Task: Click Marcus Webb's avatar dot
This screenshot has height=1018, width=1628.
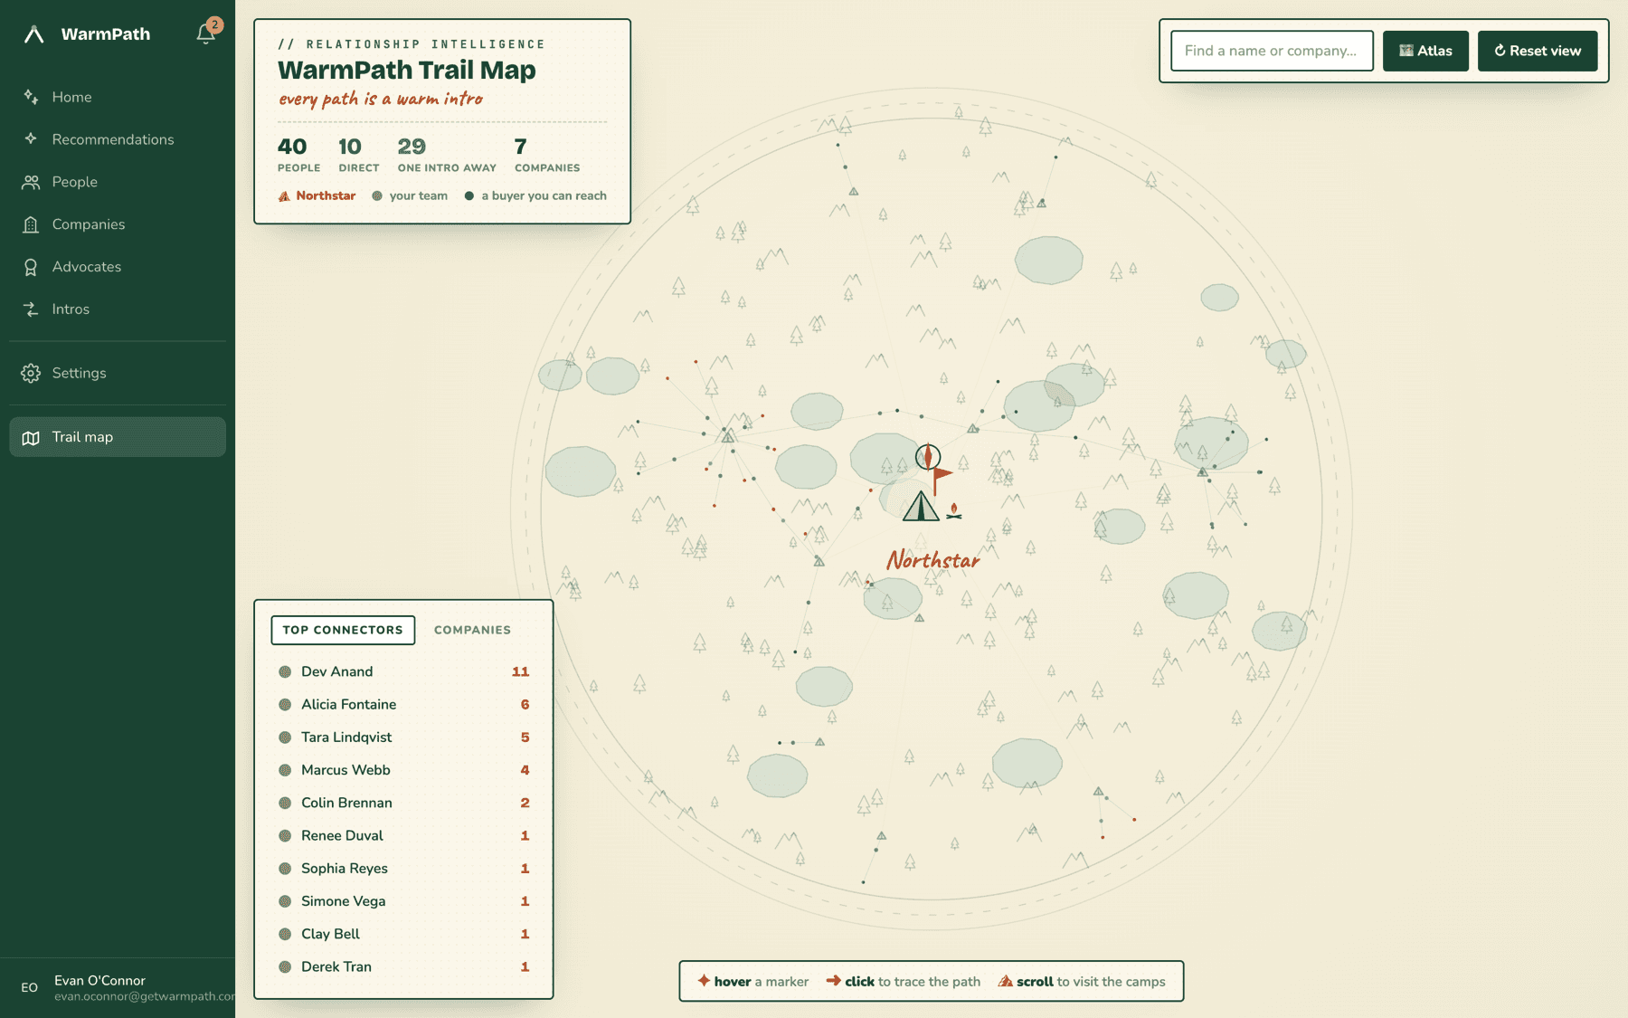Action: 285,770
